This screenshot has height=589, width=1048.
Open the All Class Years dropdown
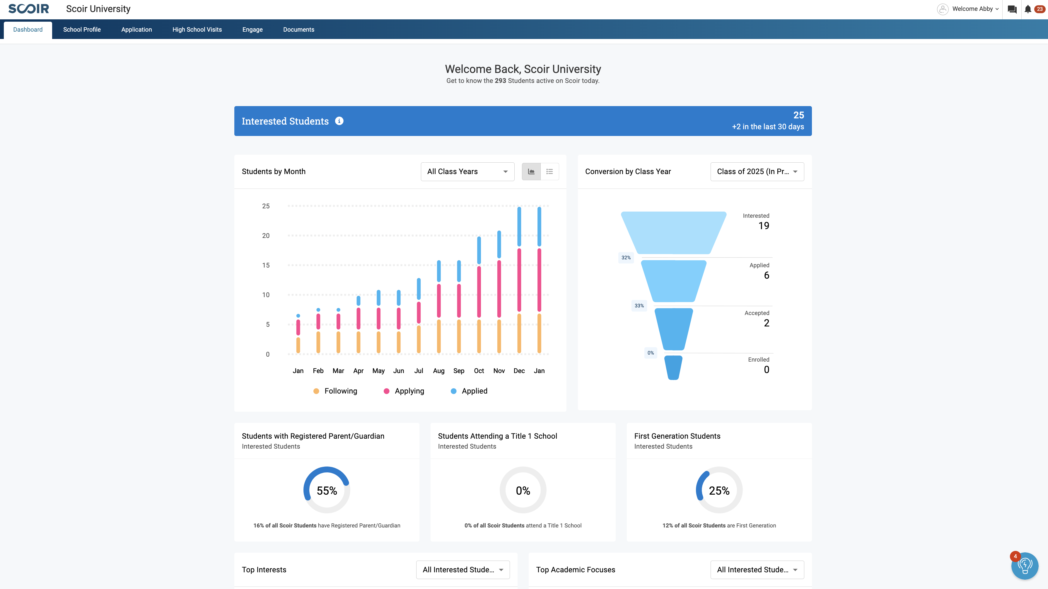click(467, 171)
